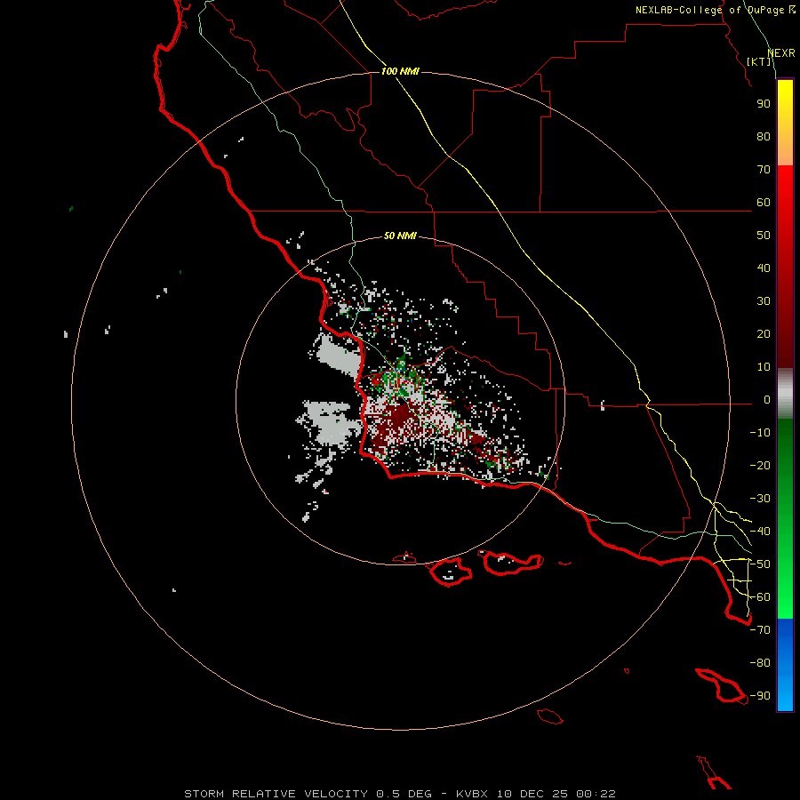The height and width of the screenshot is (800, 800).
Task: Click the 60 value on the velocity scale
Action: pos(764,203)
